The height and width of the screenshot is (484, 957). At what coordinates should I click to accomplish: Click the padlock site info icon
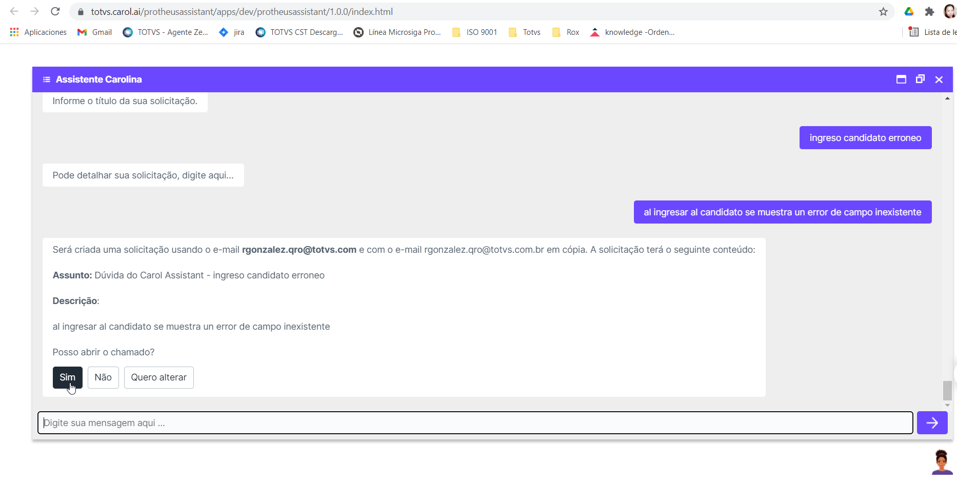pyautogui.click(x=81, y=12)
